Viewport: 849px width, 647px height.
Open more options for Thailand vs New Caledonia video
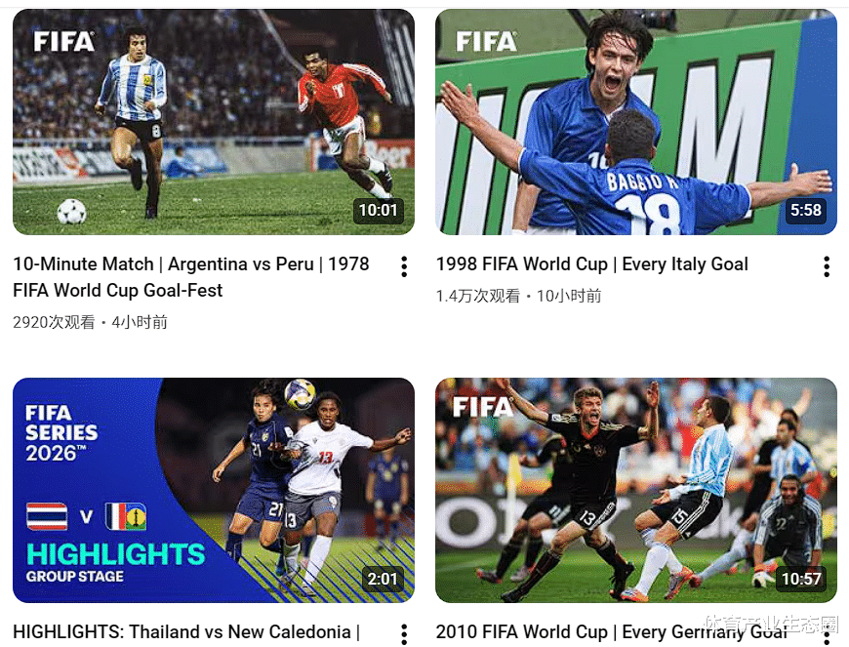tap(404, 634)
